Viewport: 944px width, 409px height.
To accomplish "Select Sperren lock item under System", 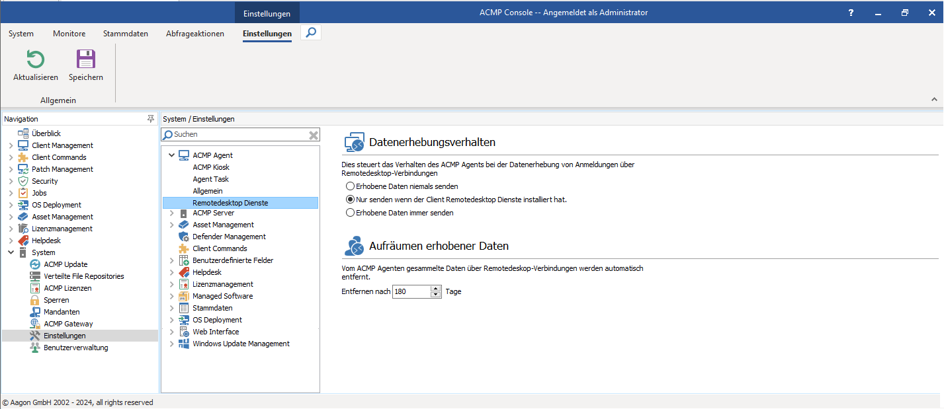I will pyautogui.click(x=56, y=300).
